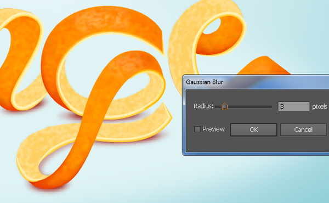
Task: Click the Radius slider handle
Action: [x=224, y=106]
